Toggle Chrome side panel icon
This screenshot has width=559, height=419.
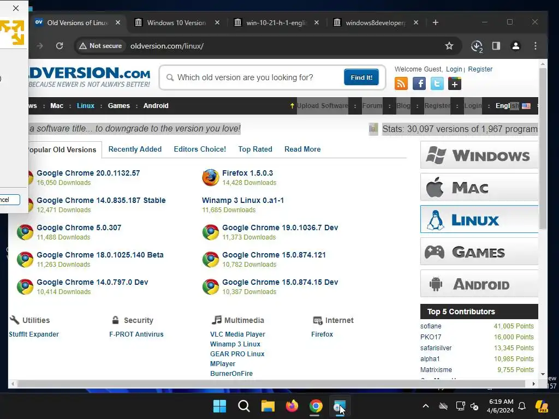(496, 46)
